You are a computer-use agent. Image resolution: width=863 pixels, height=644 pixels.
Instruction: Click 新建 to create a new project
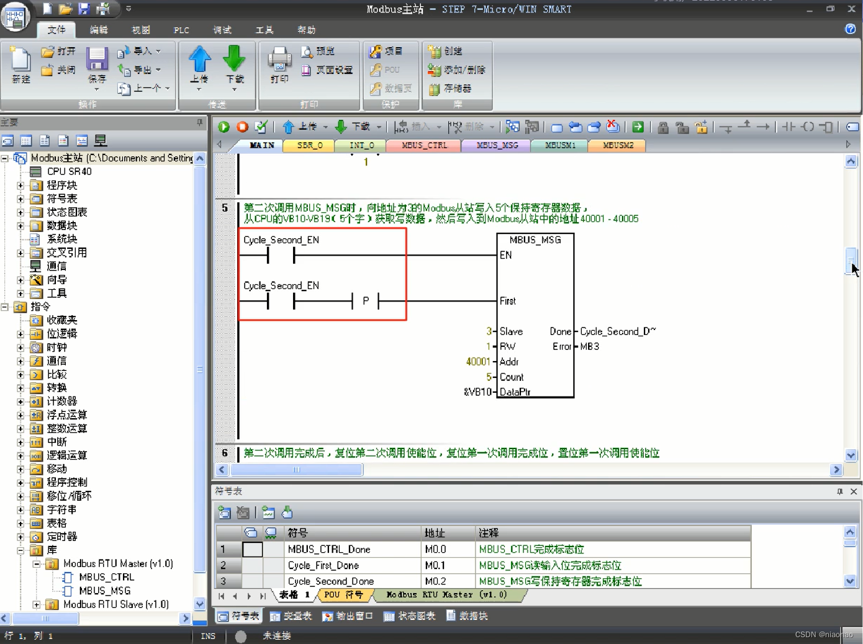click(20, 64)
